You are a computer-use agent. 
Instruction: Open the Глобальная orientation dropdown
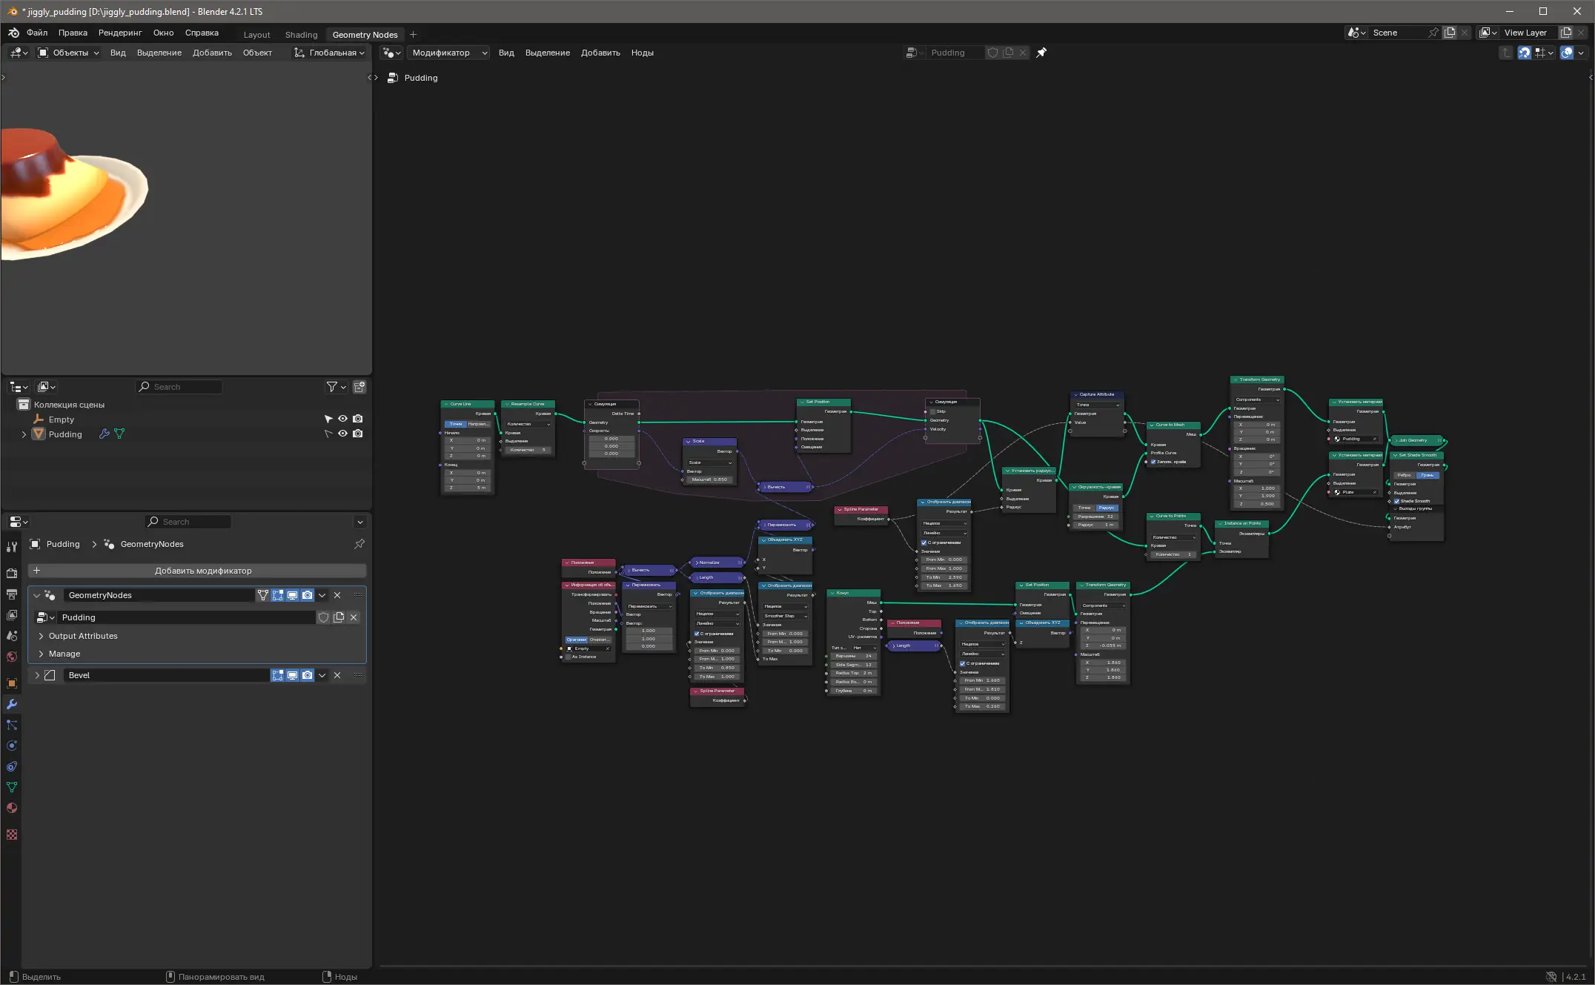tap(330, 53)
